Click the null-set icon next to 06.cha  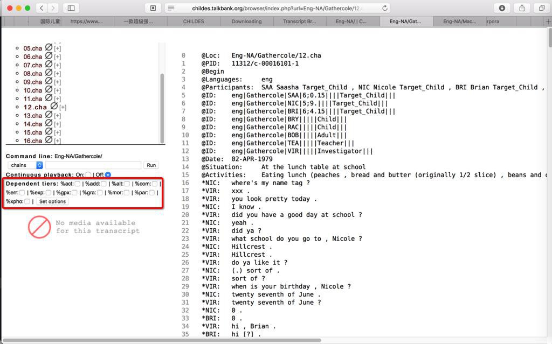[x=49, y=56]
